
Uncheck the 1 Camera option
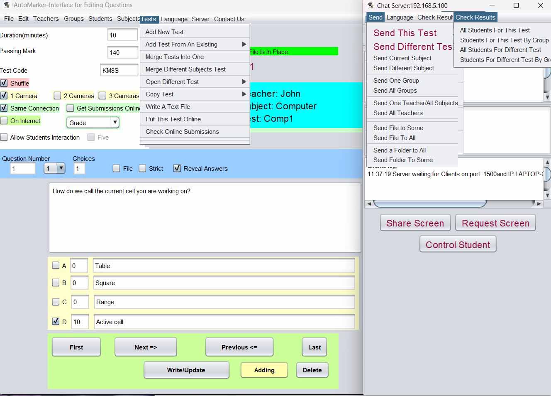coord(4,96)
